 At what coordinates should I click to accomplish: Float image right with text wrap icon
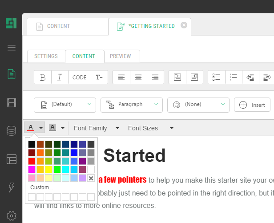(194, 77)
